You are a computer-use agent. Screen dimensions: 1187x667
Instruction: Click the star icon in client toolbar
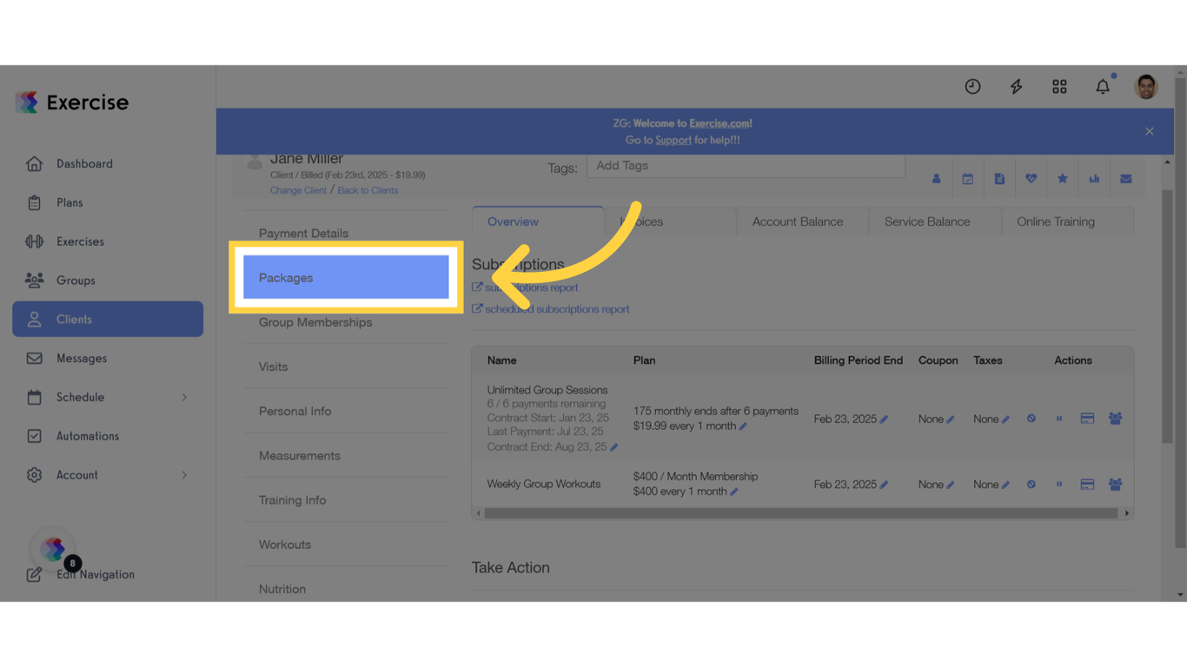point(1062,179)
